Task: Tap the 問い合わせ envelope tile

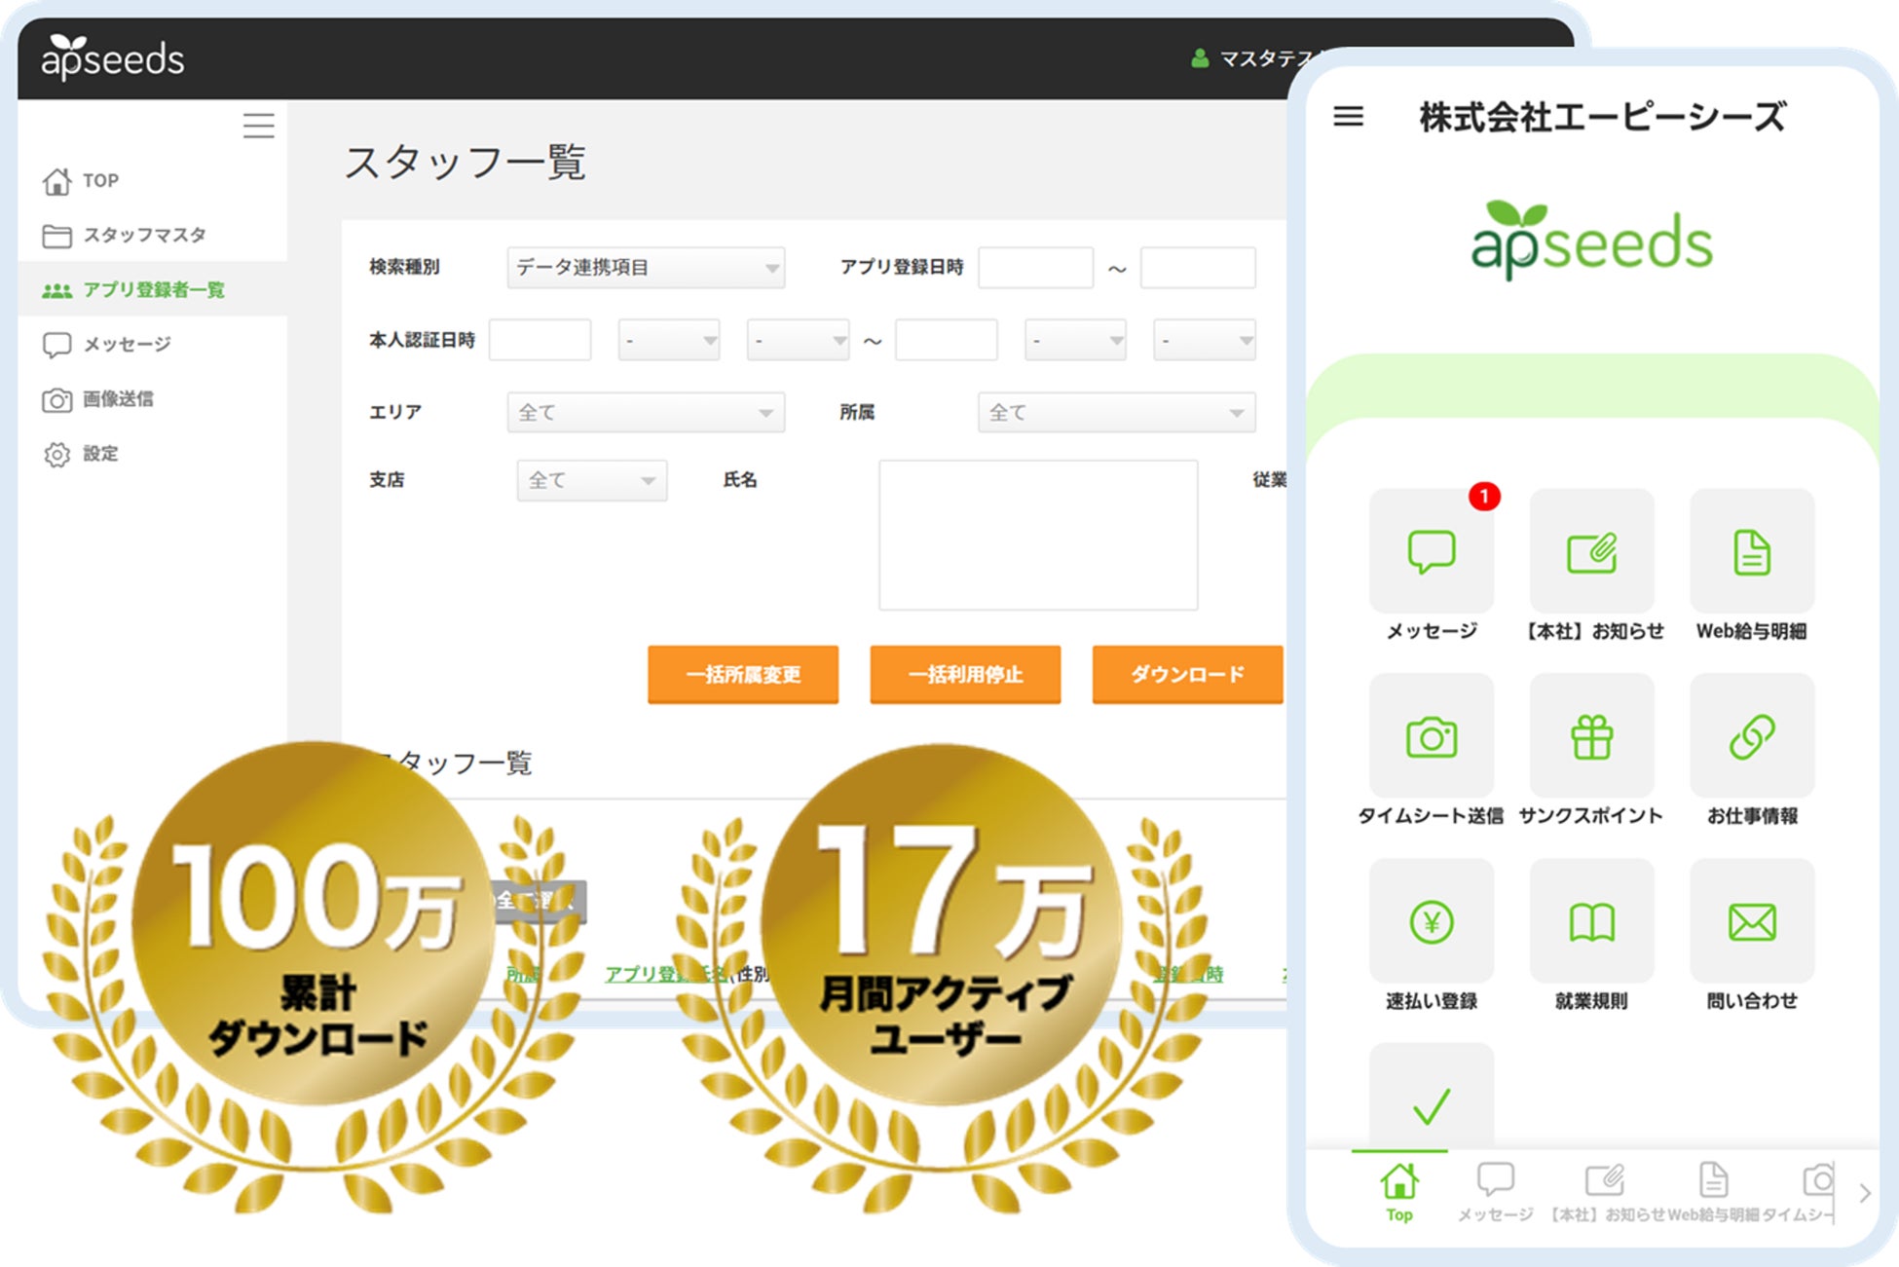Action: [x=1751, y=921]
